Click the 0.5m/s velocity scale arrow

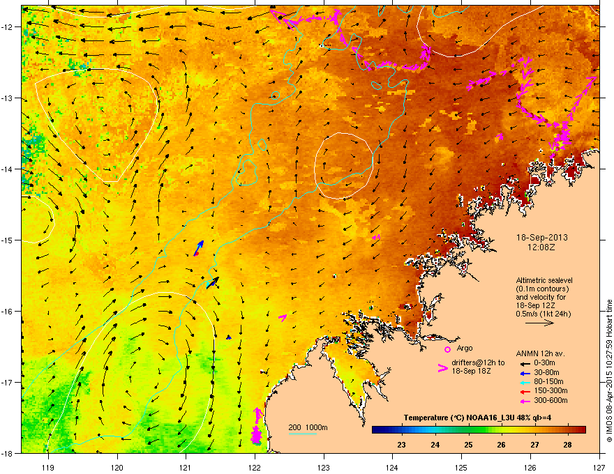click(x=539, y=323)
